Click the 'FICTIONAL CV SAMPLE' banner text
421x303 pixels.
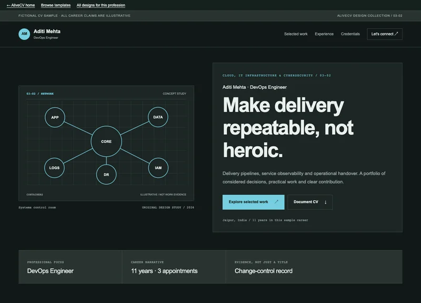coord(74,16)
